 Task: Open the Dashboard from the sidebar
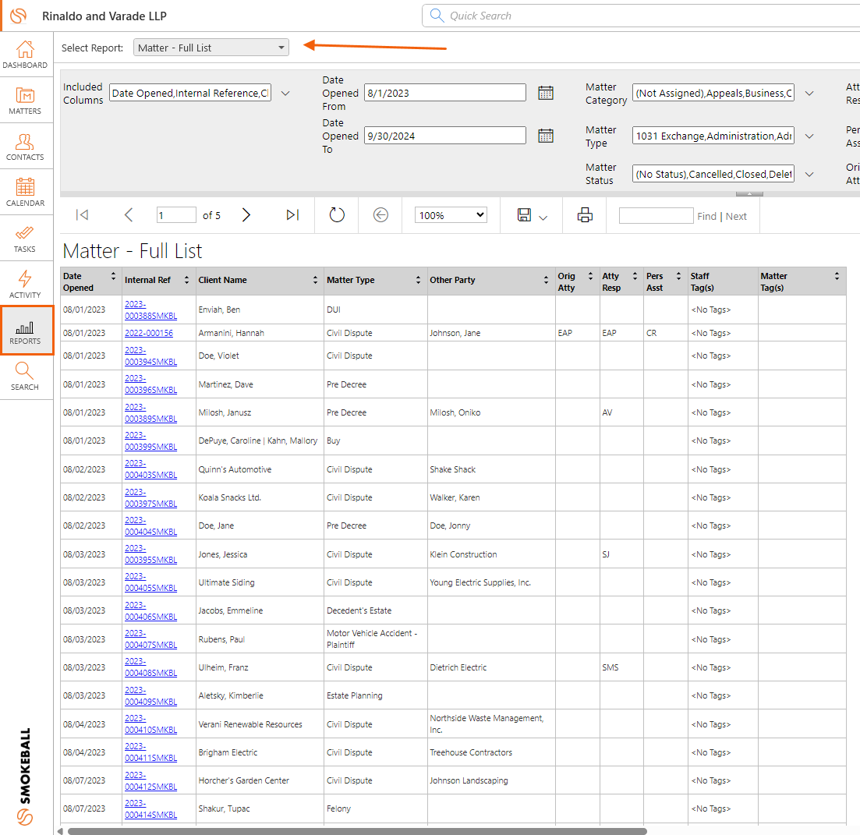25,55
